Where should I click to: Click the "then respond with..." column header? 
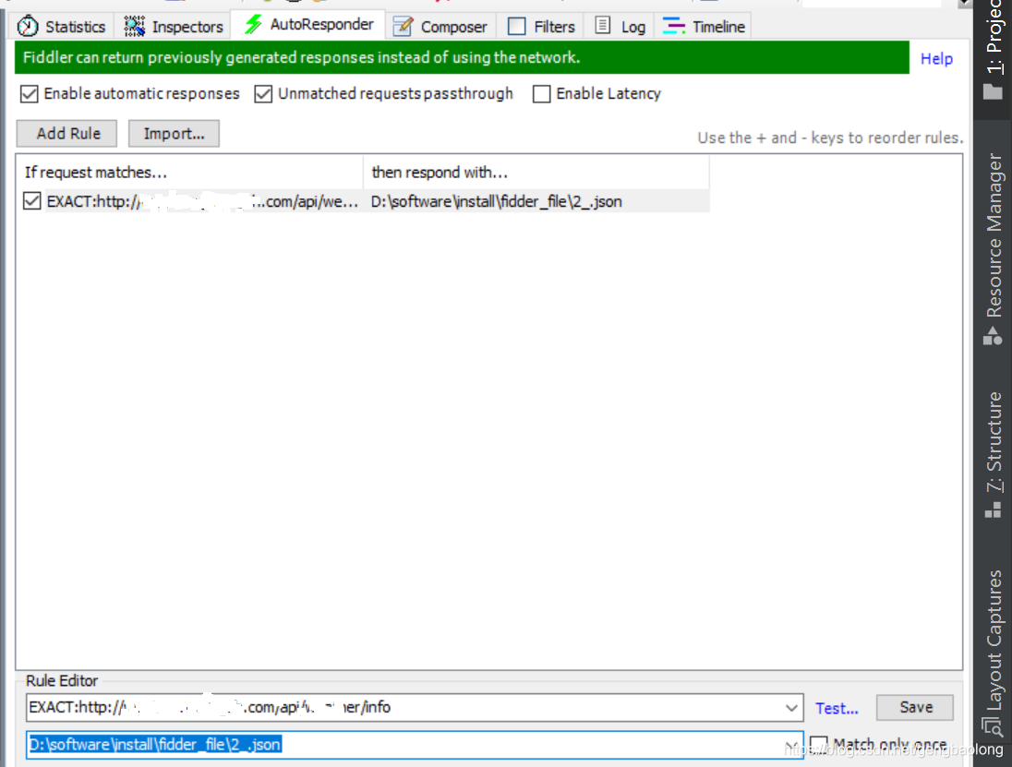(x=536, y=173)
